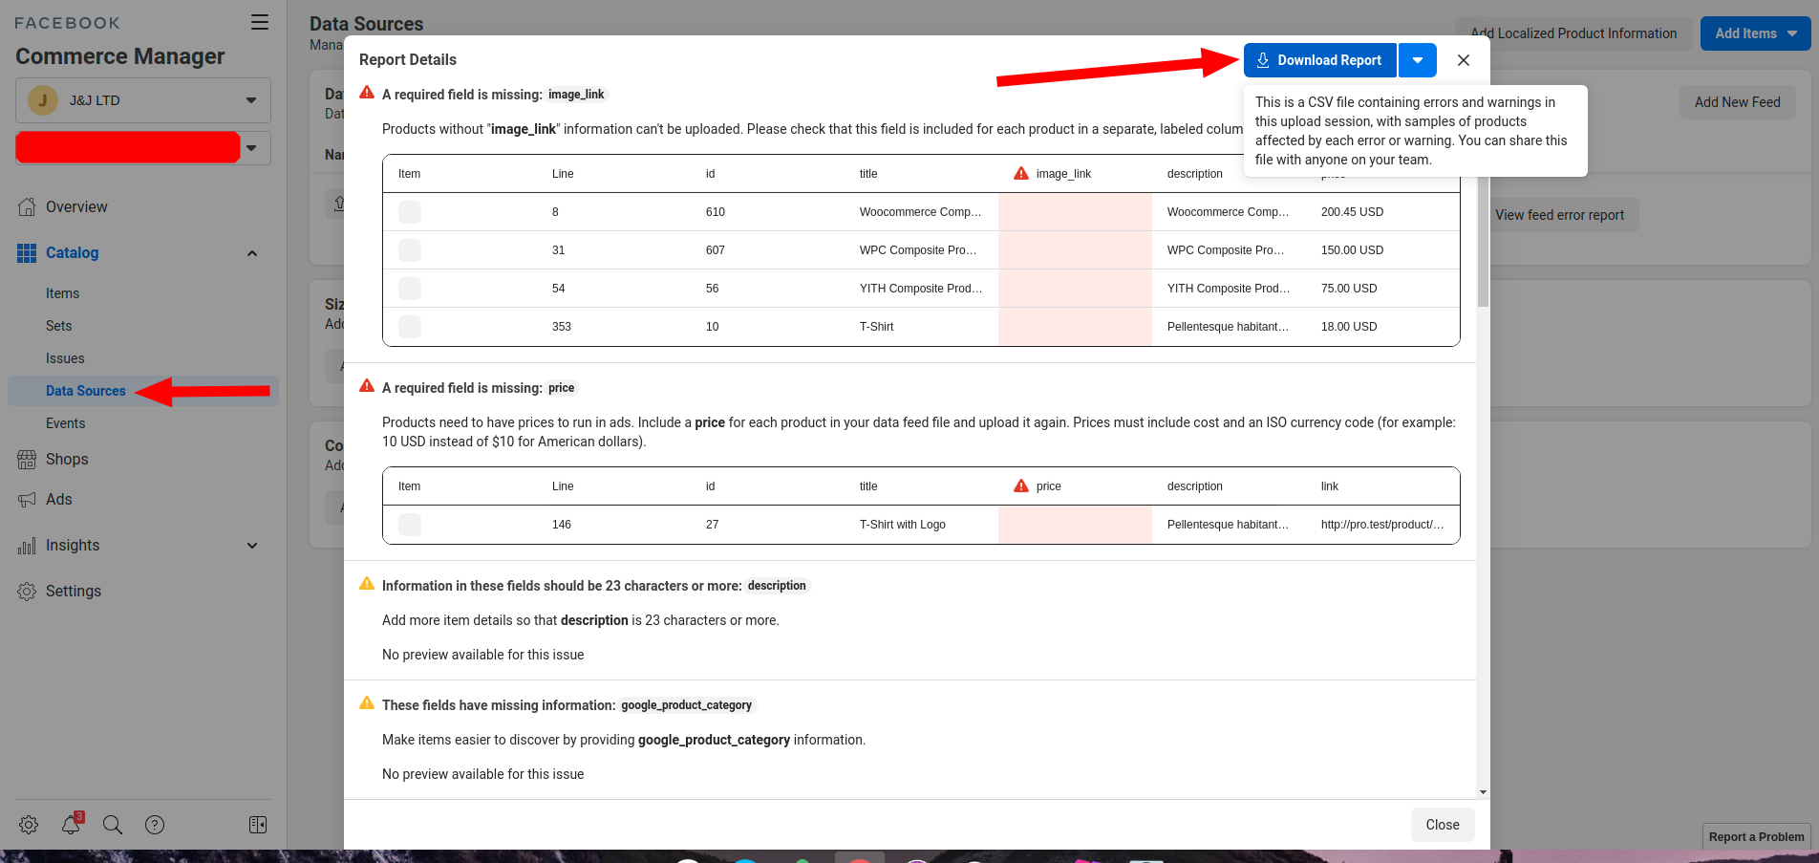
Task: Click Report a Problem button
Action: (x=1756, y=836)
